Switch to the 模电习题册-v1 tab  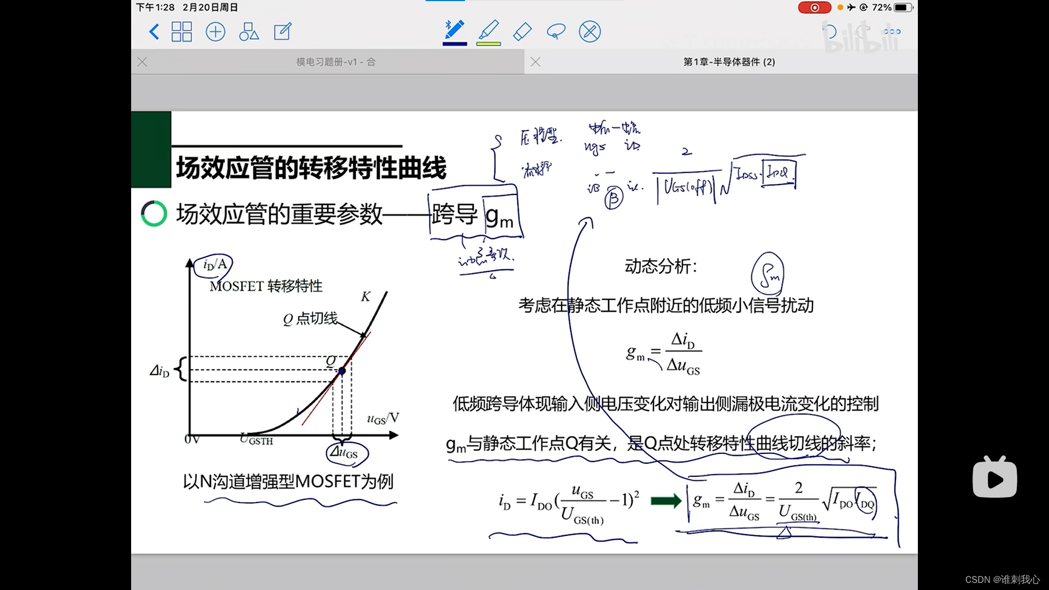click(x=335, y=62)
